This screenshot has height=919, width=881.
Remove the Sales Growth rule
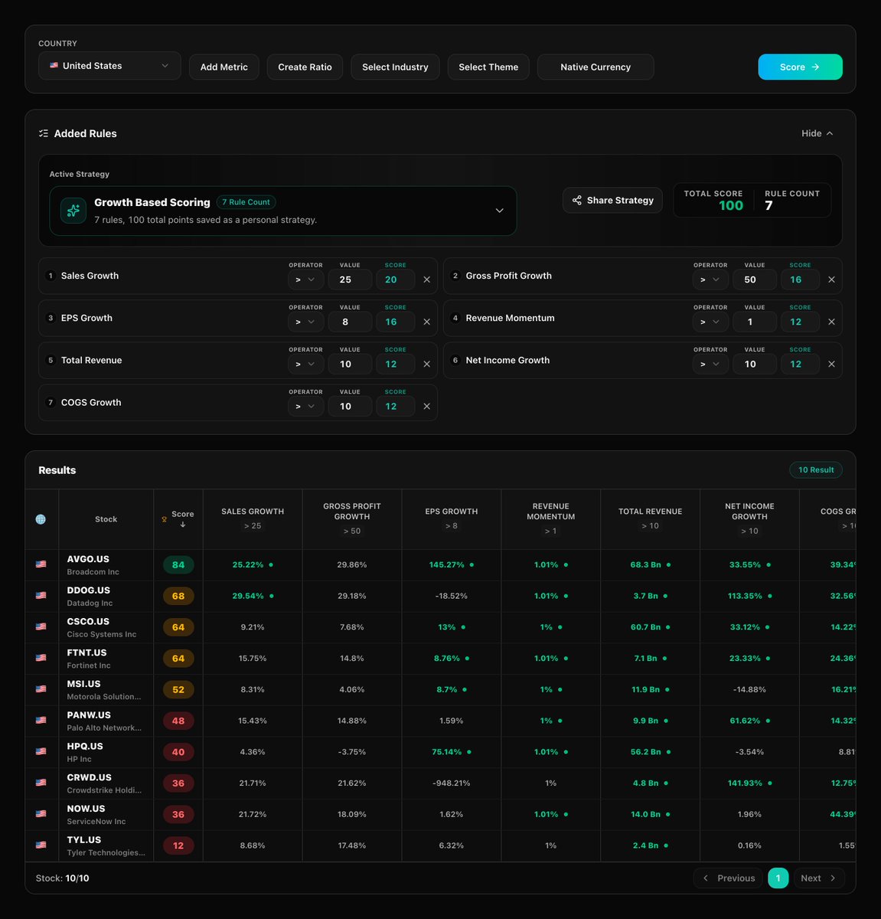tap(426, 280)
